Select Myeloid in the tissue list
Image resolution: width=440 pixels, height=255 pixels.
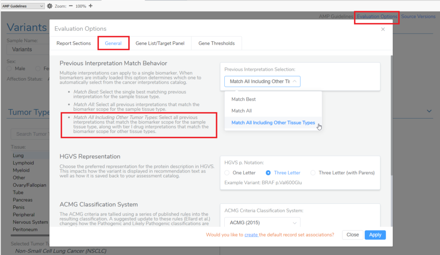click(21, 170)
